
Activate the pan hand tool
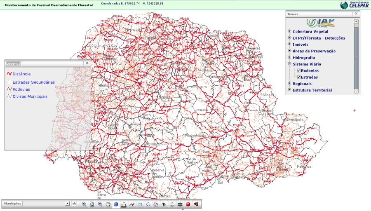point(108,204)
